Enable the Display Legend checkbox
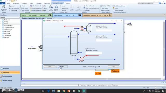Screen dimensions: 166x93 tap(114, 11)
